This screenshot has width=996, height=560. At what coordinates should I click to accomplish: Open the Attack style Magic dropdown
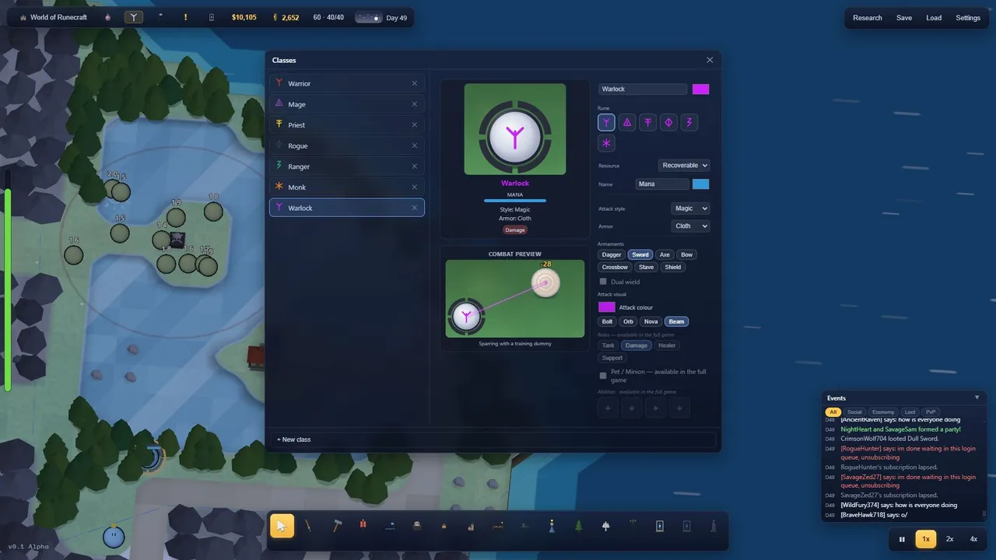click(x=690, y=208)
